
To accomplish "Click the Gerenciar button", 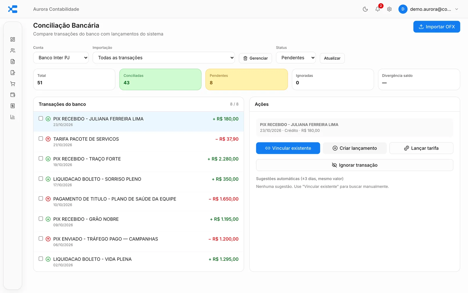I will (x=255, y=58).
